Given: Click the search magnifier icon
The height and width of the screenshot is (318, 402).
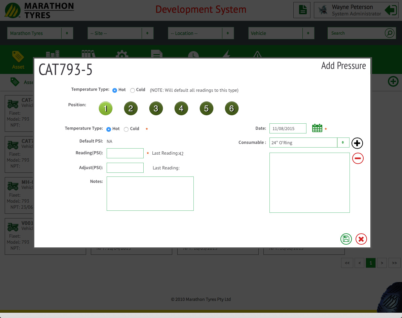Looking at the screenshot, I should [390, 33].
